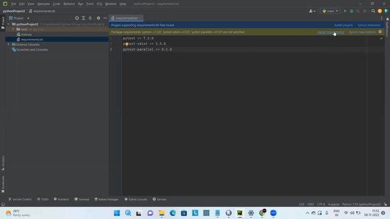Click pythonProject2 in the navigation breadcrumb
The height and width of the screenshot is (219, 390).
pos(14,11)
